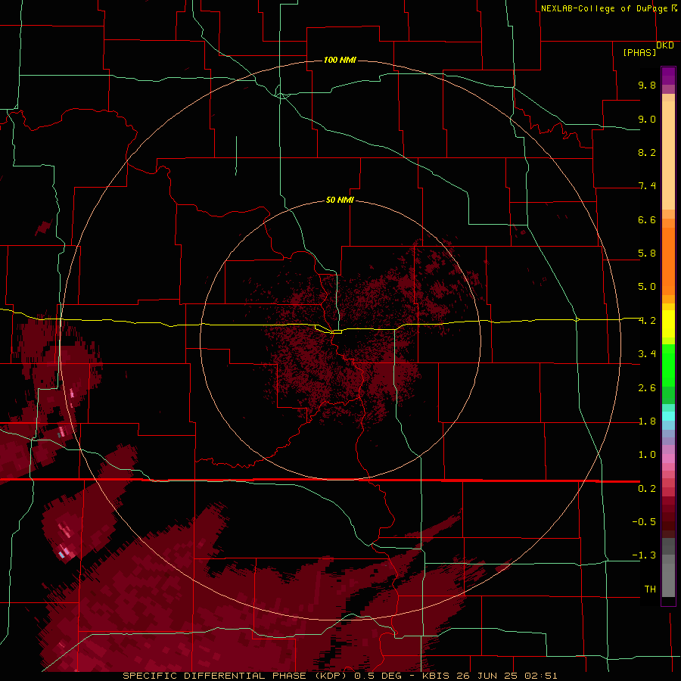Click the 4.2 value on color scale

[647, 321]
